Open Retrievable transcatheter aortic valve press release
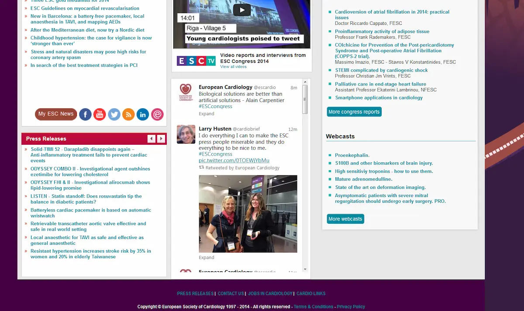 tap(88, 226)
